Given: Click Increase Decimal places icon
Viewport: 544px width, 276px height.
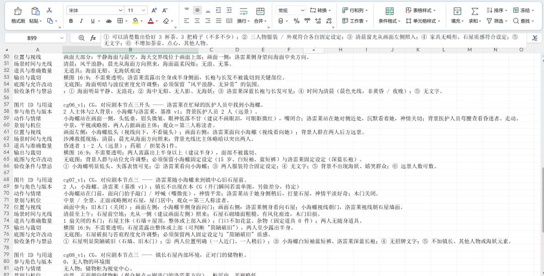Looking at the screenshot, I should point(318,21).
